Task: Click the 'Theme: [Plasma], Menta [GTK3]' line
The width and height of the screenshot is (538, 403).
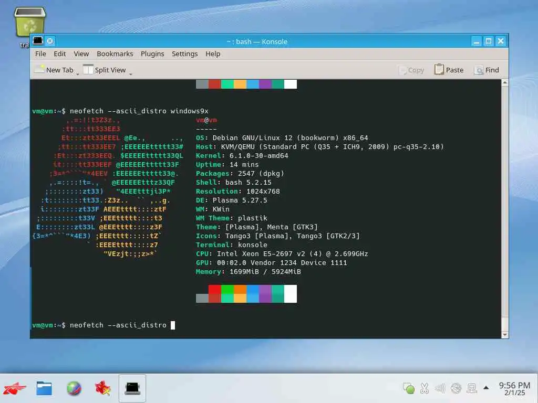Action: point(257,227)
